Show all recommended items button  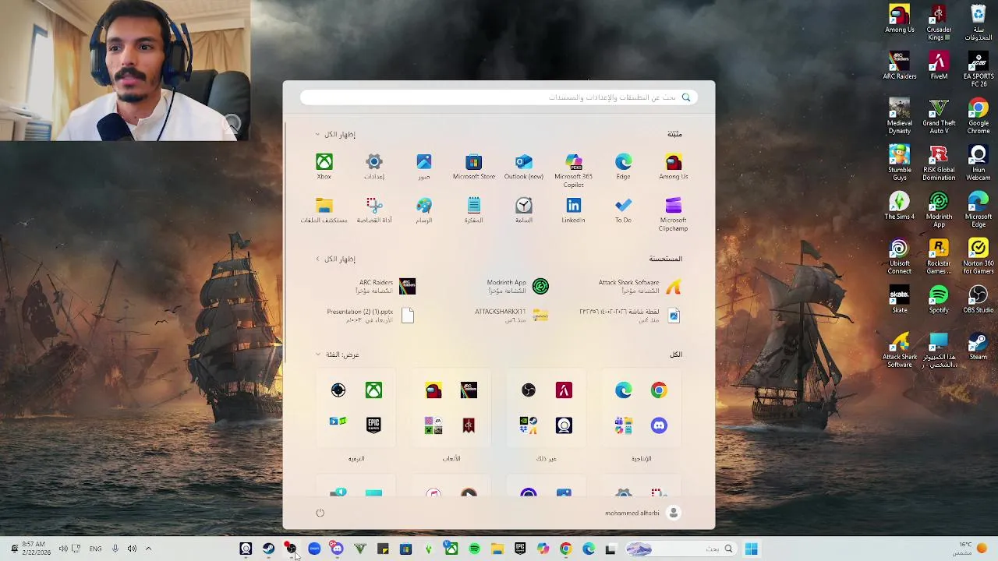[x=335, y=259]
